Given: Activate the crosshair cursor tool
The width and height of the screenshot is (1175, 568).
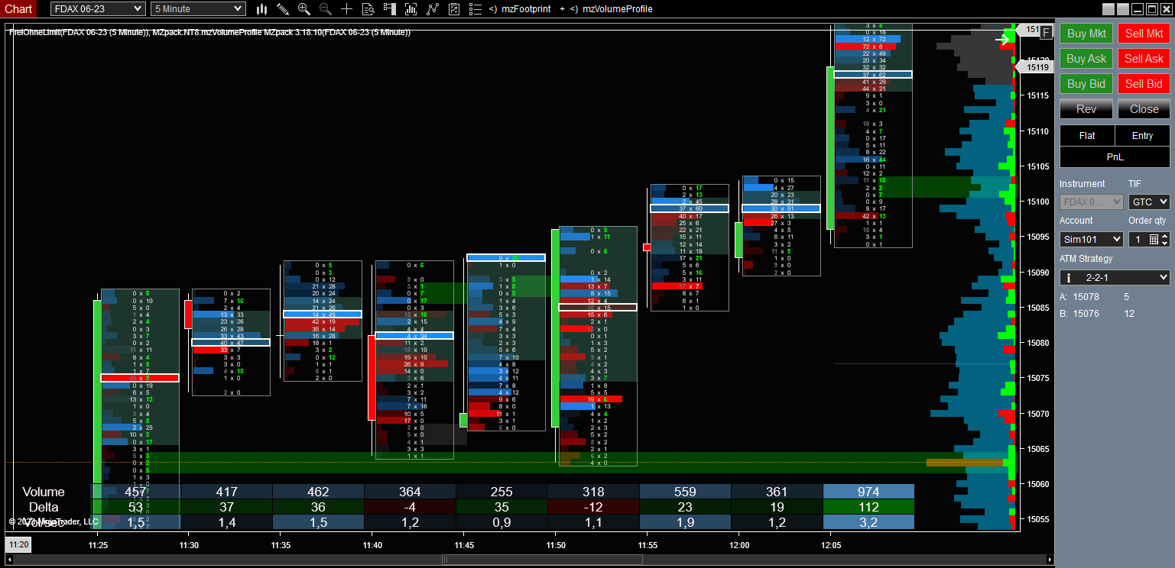Looking at the screenshot, I should (x=347, y=9).
